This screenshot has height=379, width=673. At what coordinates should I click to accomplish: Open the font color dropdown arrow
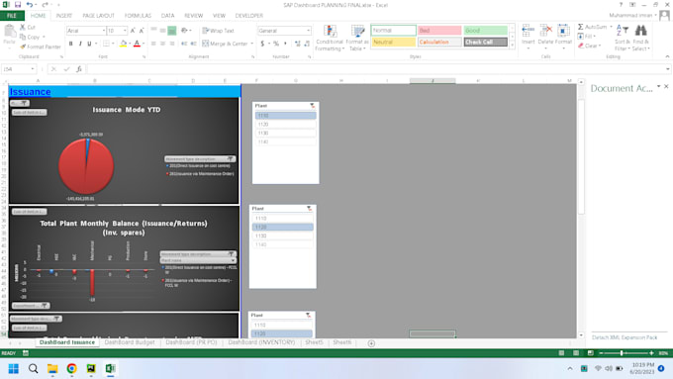tap(143, 44)
